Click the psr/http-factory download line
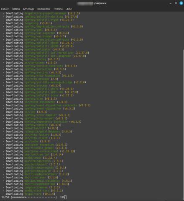Screen dimensions: 184x201 32,135
